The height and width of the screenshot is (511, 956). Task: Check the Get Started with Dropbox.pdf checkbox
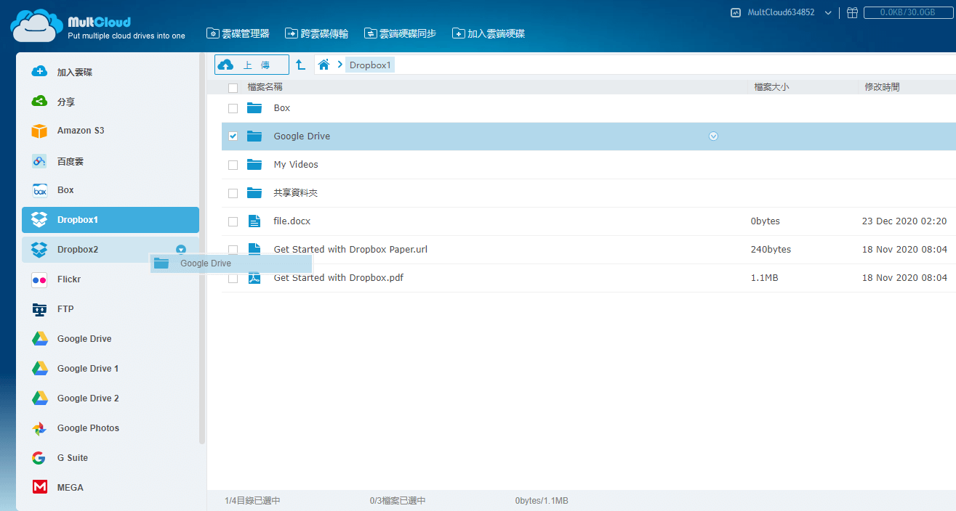(x=233, y=278)
